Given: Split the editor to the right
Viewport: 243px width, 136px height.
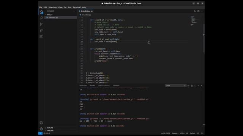Looking at the screenshot, I should pos(198,11).
